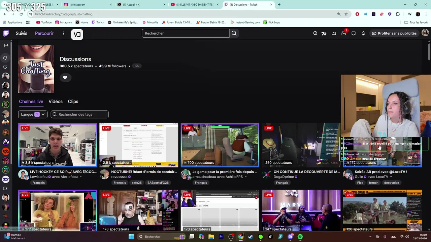Click the IRL category tag
431x242 pixels.
tap(137, 66)
